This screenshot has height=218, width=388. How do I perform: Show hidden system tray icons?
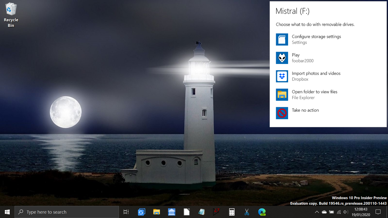click(317, 212)
